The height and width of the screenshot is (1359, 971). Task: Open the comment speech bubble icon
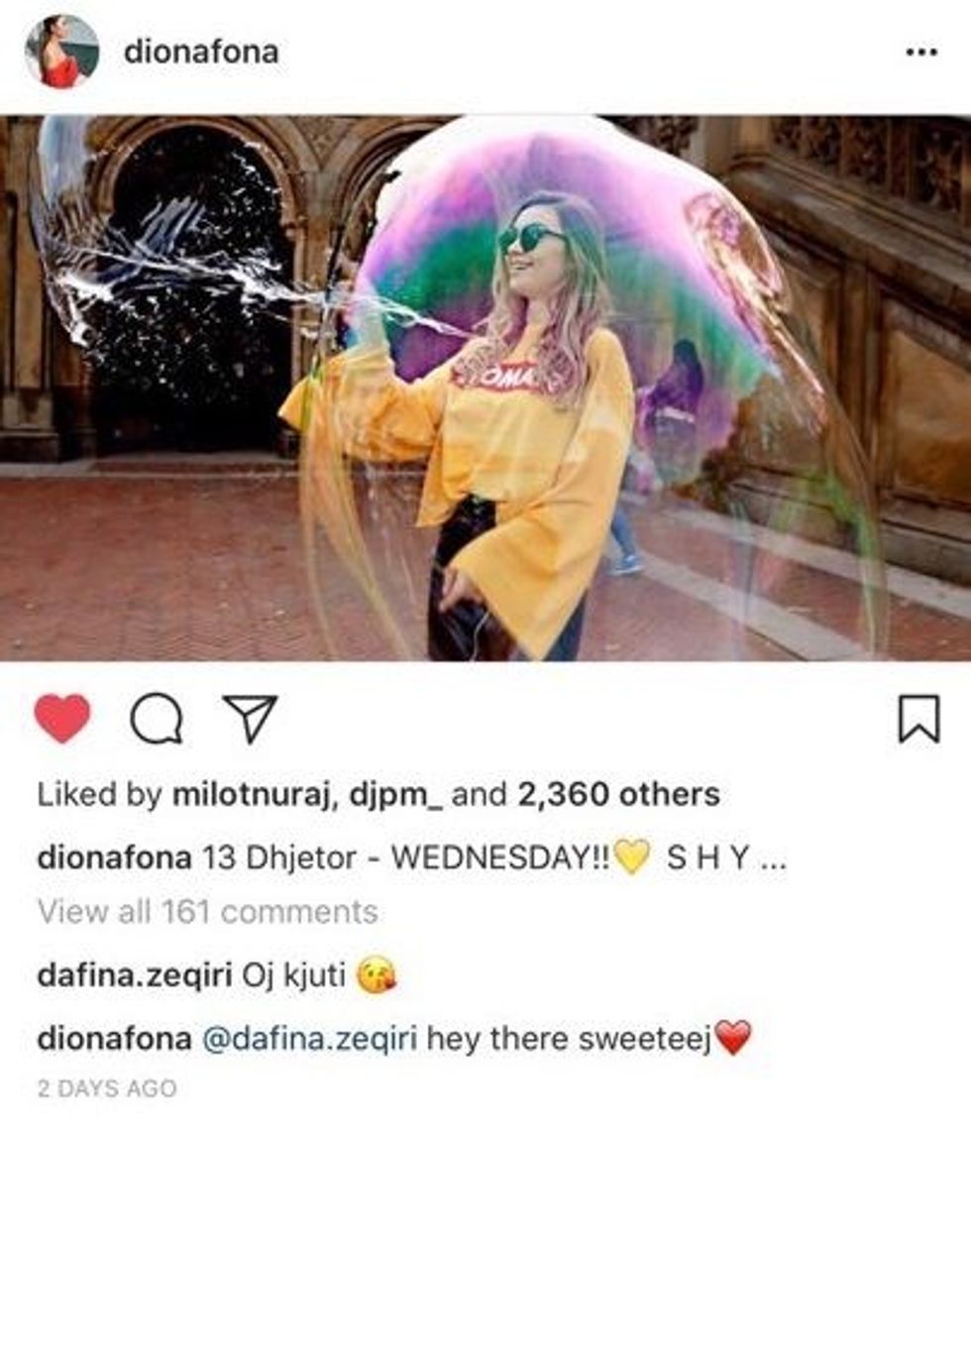(157, 719)
